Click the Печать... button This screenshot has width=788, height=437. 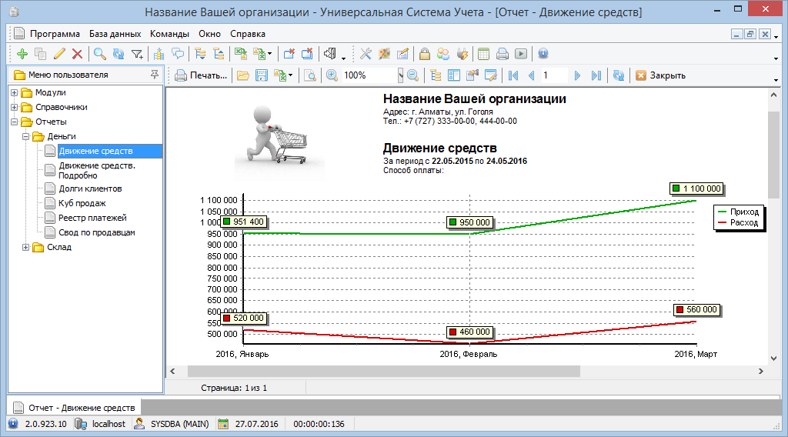click(202, 75)
